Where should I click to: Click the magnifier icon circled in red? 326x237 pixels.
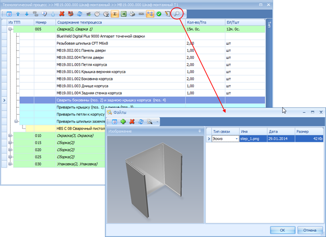pyautogui.click(x=178, y=14)
